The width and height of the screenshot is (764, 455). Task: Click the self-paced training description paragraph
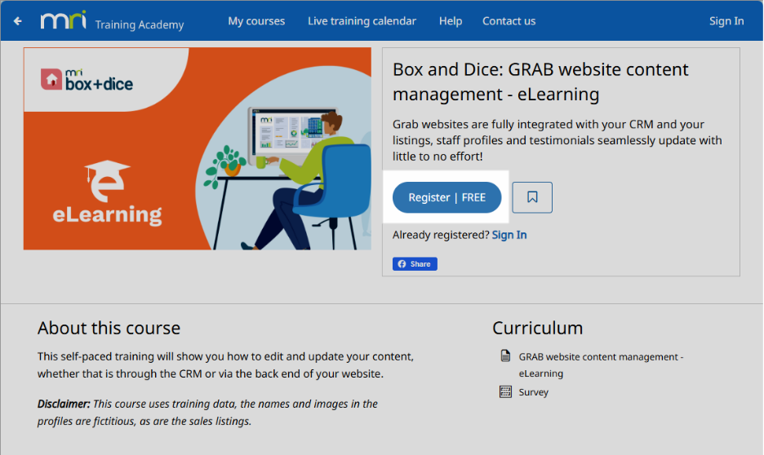tap(225, 365)
